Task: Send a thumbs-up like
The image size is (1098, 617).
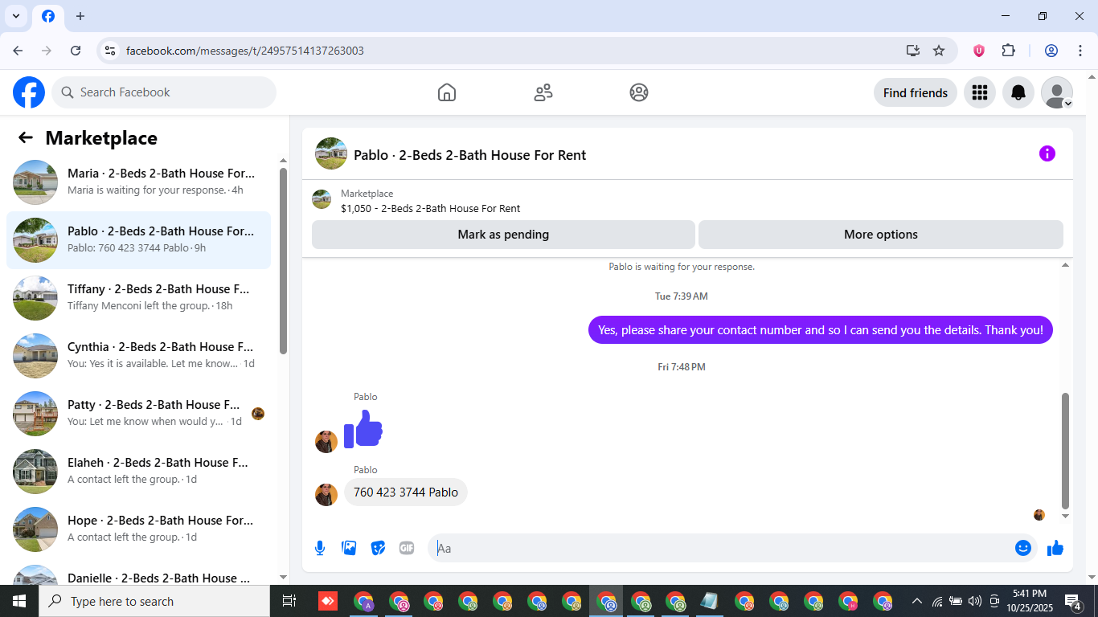Action: pos(1055,548)
